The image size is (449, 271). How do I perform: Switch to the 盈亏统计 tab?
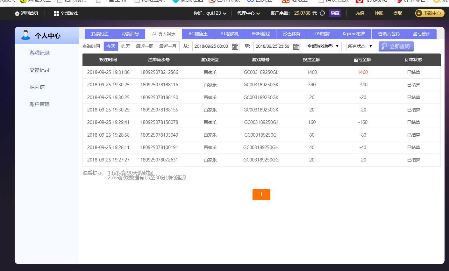pos(421,34)
